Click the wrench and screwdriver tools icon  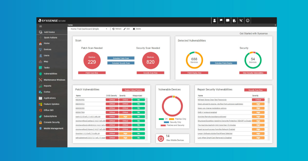(x=241, y=21)
